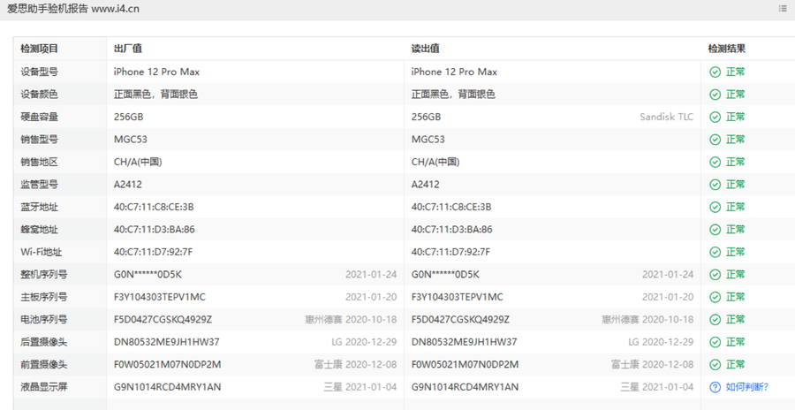Image resolution: width=795 pixels, height=410 pixels.
Task: Select the 出厂值 column header
Action: (x=128, y=49)
